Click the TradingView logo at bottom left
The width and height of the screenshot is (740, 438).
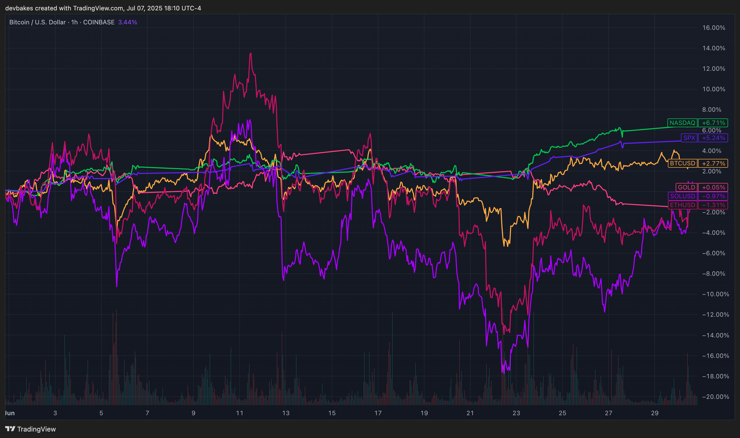coord(30,429)
